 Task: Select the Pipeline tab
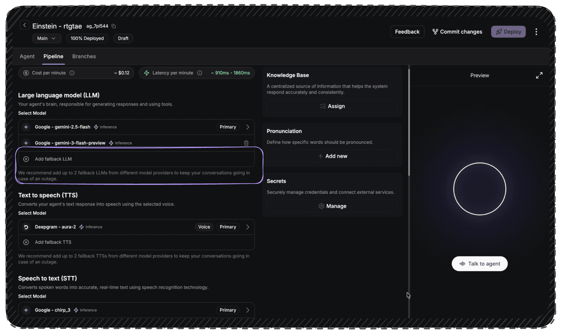click(x=53, y=56)
